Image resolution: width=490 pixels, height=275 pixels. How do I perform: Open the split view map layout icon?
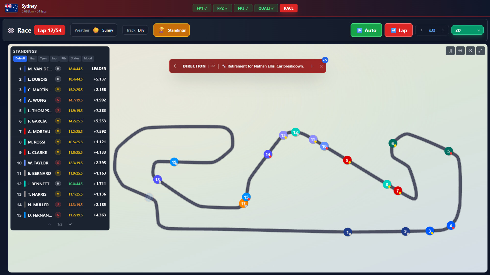[450, 51]
